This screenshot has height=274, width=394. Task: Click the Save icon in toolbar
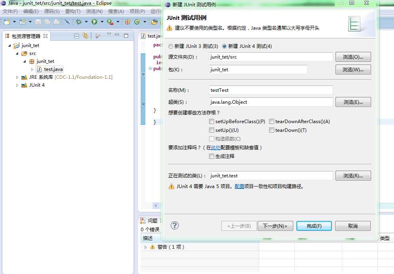coord(38,22)
